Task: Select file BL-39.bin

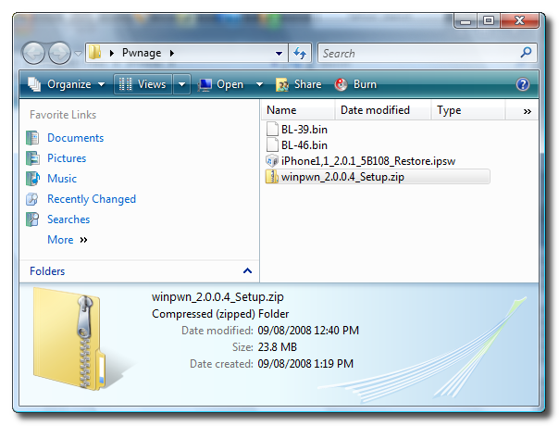Action: pyautogui.click(x=304, y=129)
